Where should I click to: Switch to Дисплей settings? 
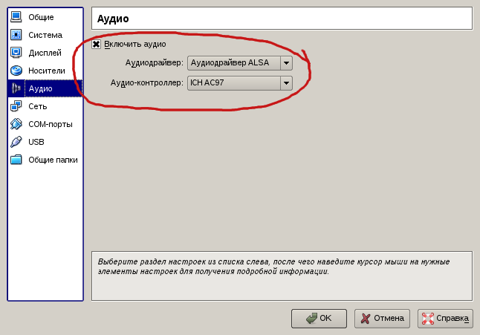(45, 53)
